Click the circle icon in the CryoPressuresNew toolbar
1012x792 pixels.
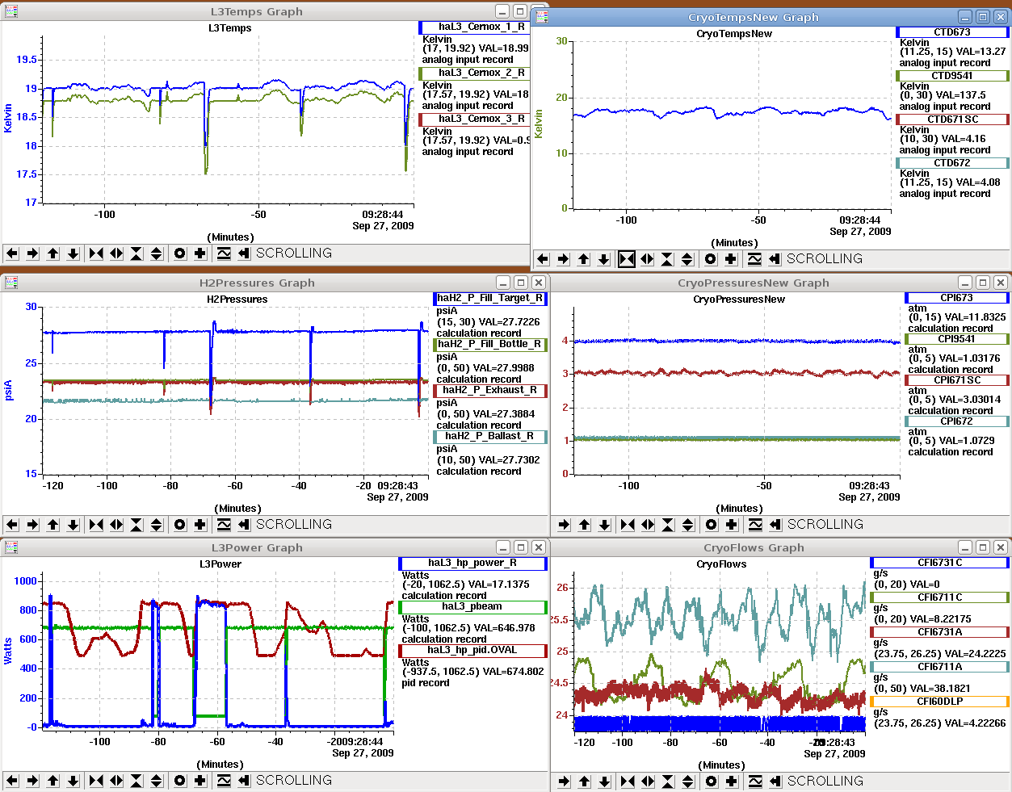[x=711, y=525]
